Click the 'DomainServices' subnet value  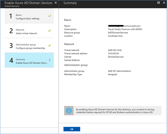(x=116, y=57)
